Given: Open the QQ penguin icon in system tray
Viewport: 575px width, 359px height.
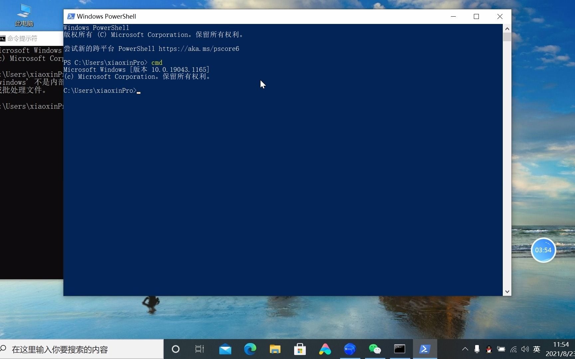Looking at the screenshot, I should click(x=488, y=349).
